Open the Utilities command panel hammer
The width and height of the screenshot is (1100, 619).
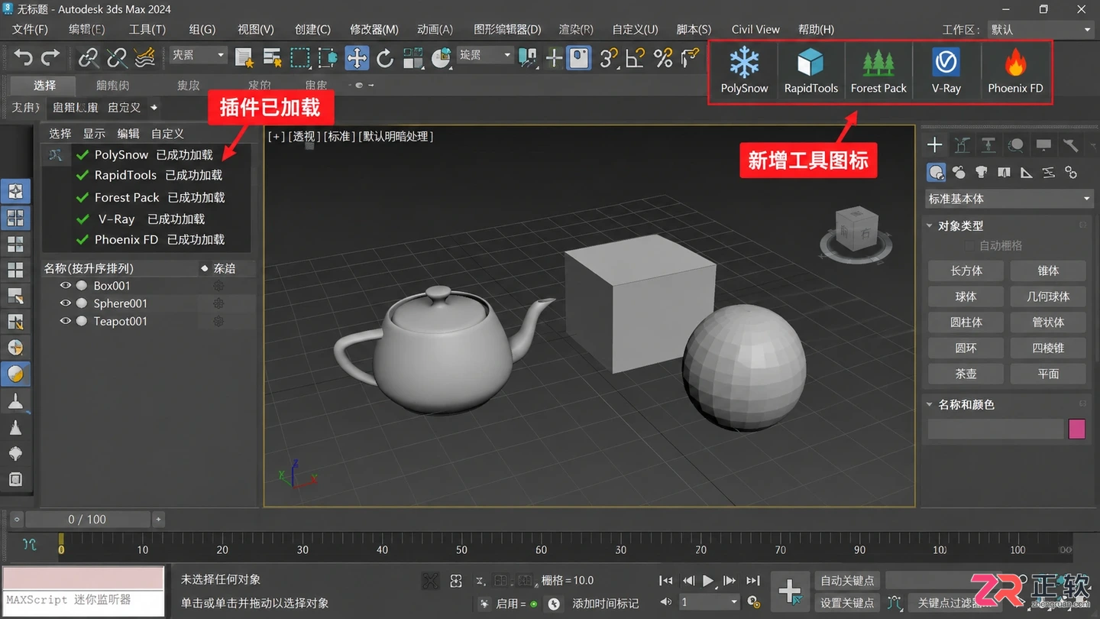coord(1070,144)
